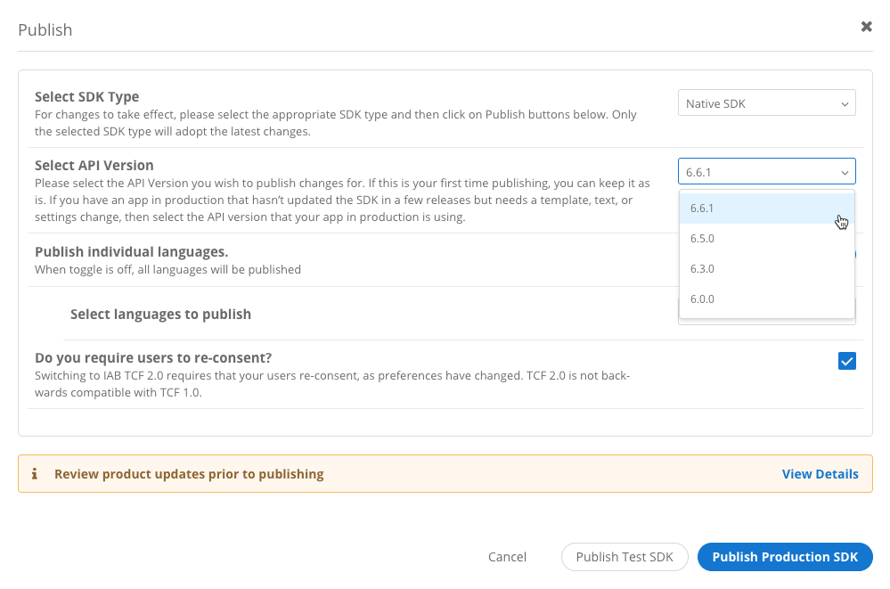Open the Native SDK type dropdown

[x=766, y=103]
